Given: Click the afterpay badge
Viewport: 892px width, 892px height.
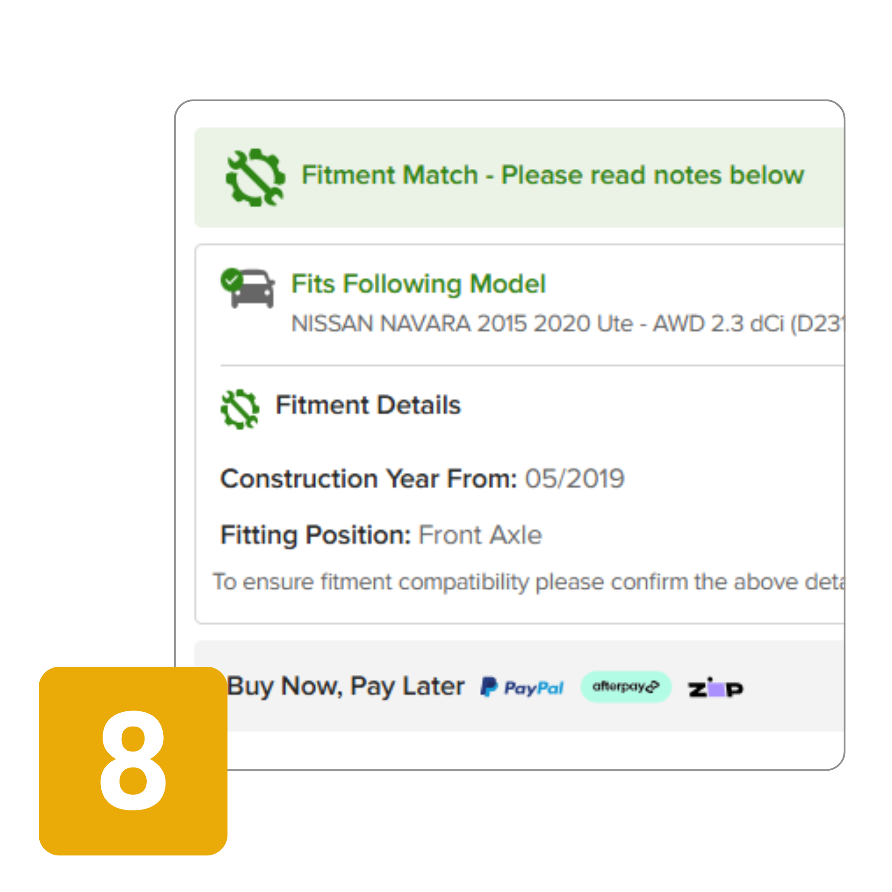Looking at the screenshot, I should pyautogui.click(x=626, y=687).
